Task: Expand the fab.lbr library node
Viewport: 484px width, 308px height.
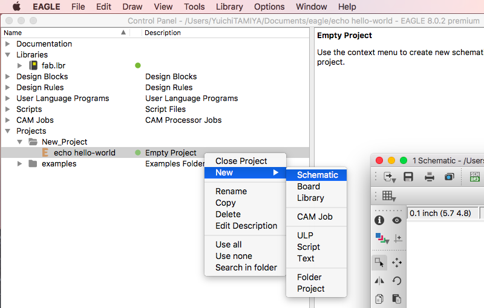Action: click(20, 65)
